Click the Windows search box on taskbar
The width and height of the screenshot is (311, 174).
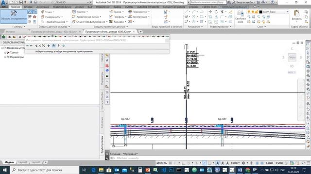(x=44, y=170)
